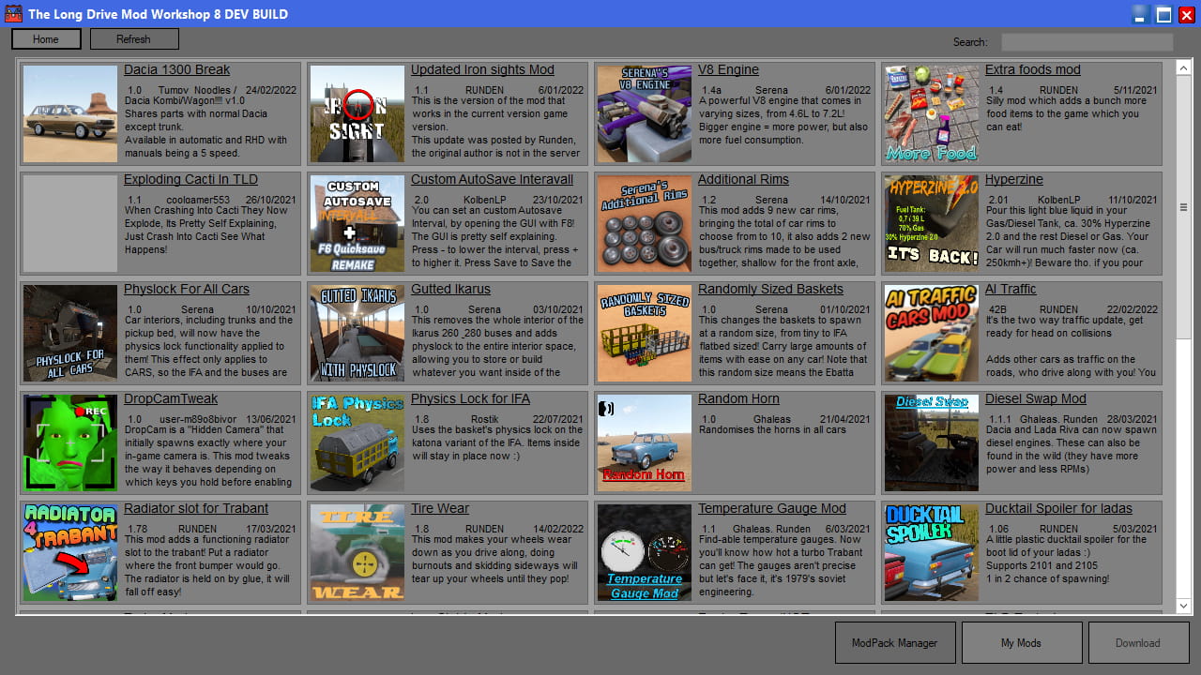The width and height of the screenshot is (1201, 675).
Task: Click the Additional Rims title link
Action: 743,180
